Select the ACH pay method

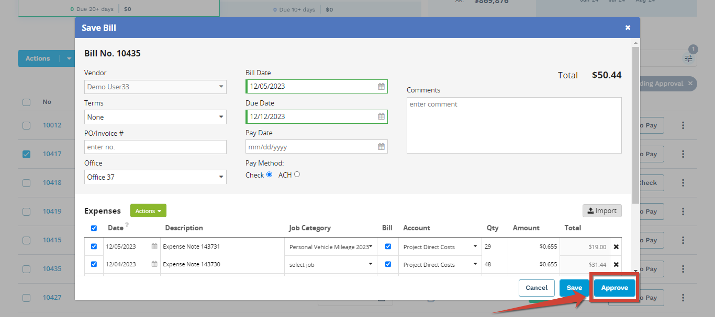pos(297,174)
